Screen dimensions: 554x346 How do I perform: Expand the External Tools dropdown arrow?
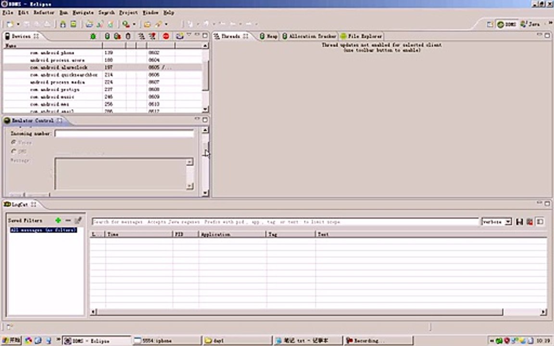[x=134, y=25]
